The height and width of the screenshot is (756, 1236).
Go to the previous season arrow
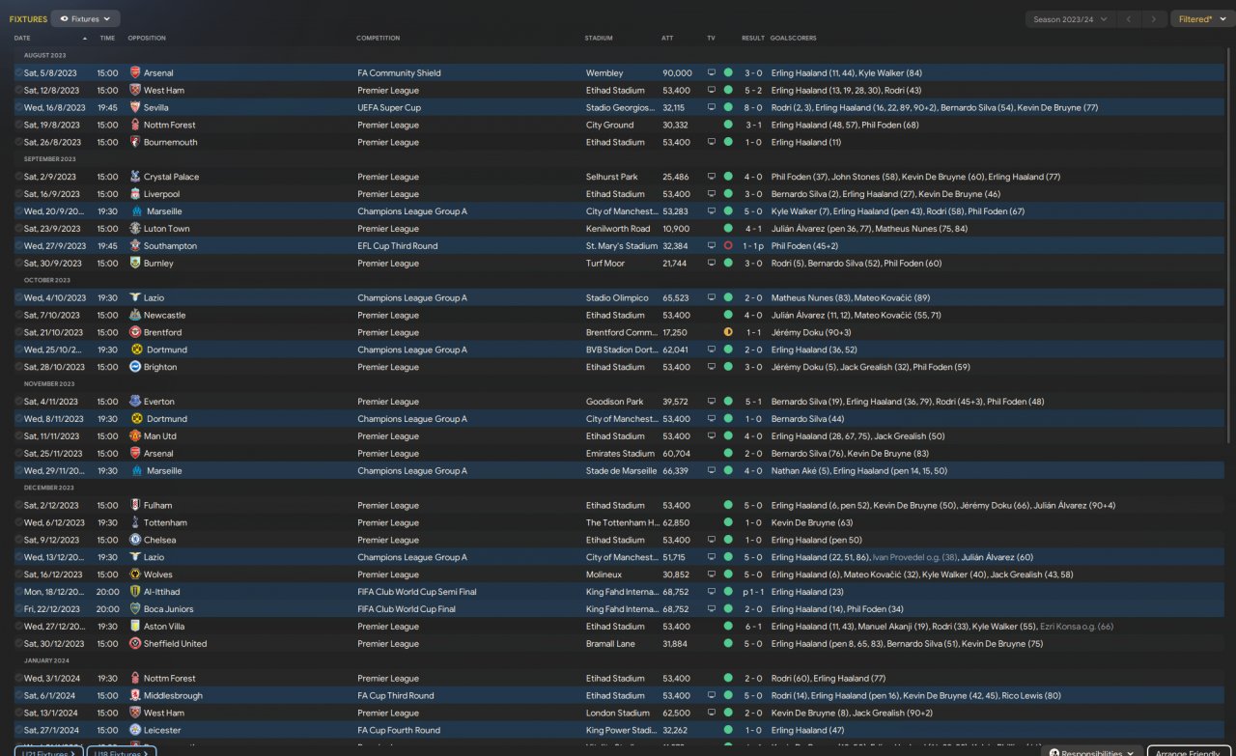(1129, 18)
